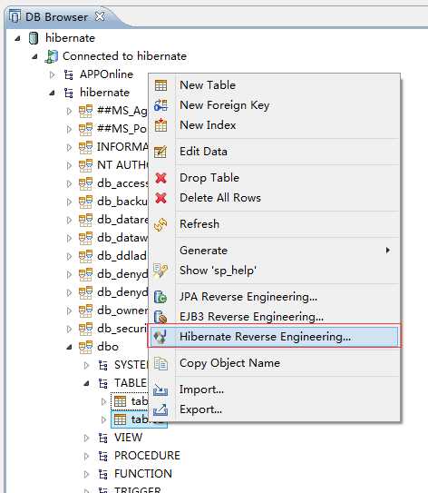
Task: Expand the APPOnline catalog
Action: pyautogui.click(x=52, y=74)
